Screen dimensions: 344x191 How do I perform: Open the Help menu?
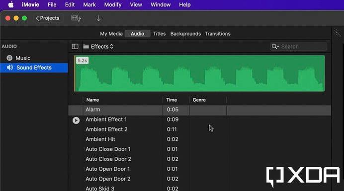pos(185,4)
